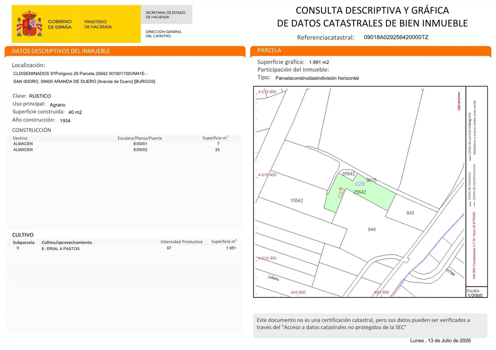Select the crop surface value "1.951"
Screen dimensions: 496x350
click(231, 248)
